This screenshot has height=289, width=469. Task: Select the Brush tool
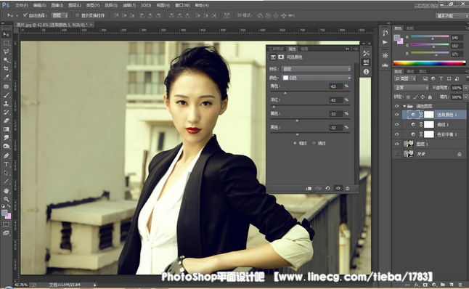pos(6,95)
